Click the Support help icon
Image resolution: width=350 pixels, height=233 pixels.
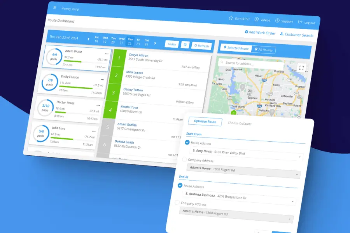[277, 21]
